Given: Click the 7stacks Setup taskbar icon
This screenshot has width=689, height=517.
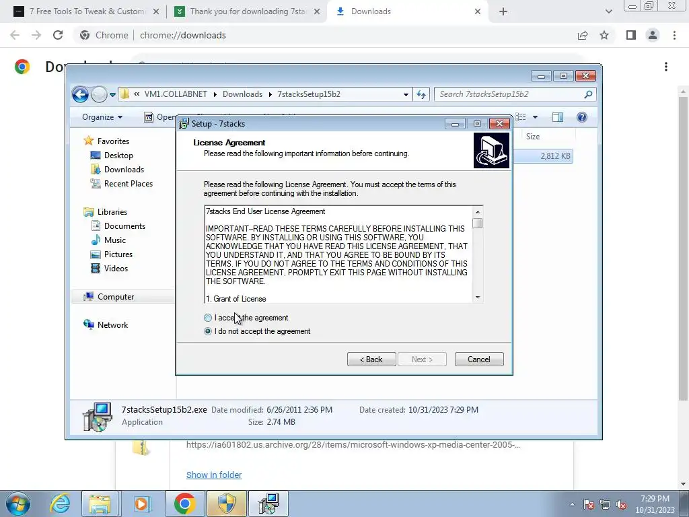Looking at the screenshot, I should (x=268, y=504).
